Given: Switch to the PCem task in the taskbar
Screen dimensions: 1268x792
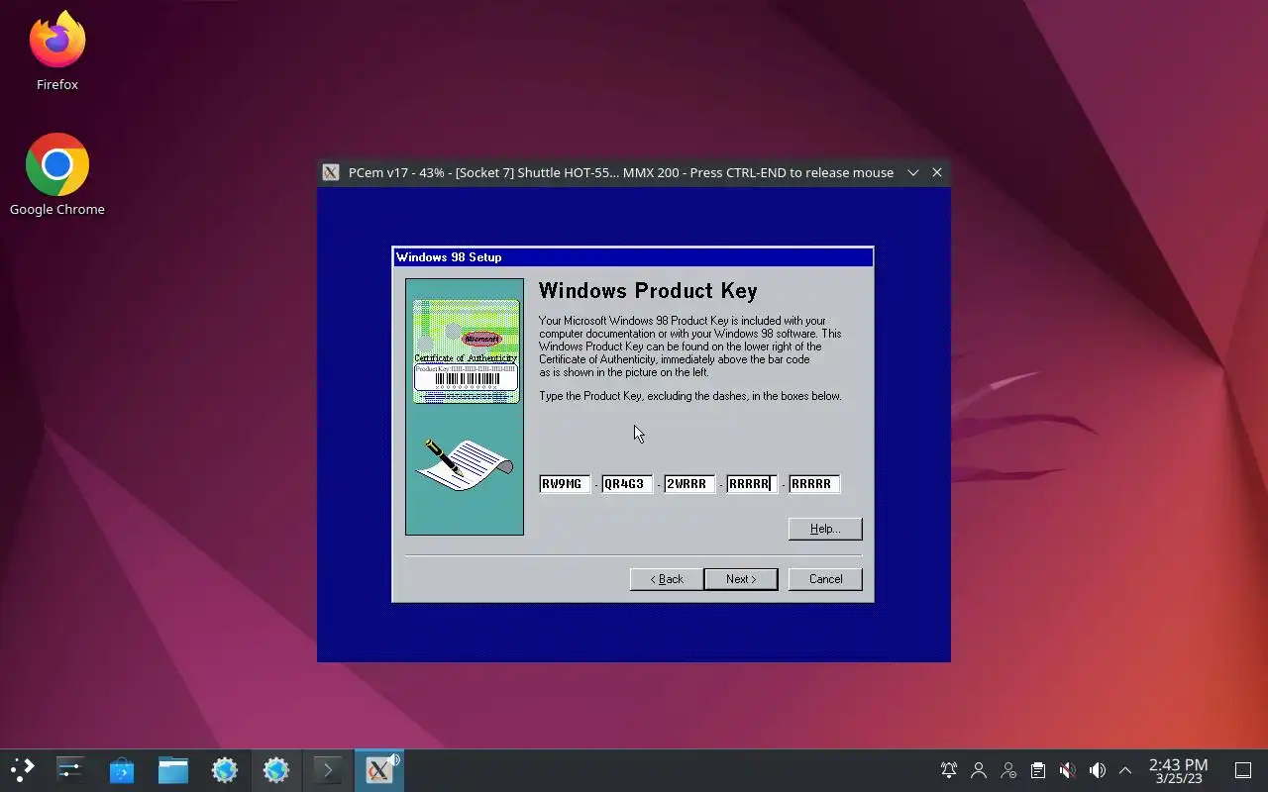Looking at the screenshot, I should [x=379, y=770].
